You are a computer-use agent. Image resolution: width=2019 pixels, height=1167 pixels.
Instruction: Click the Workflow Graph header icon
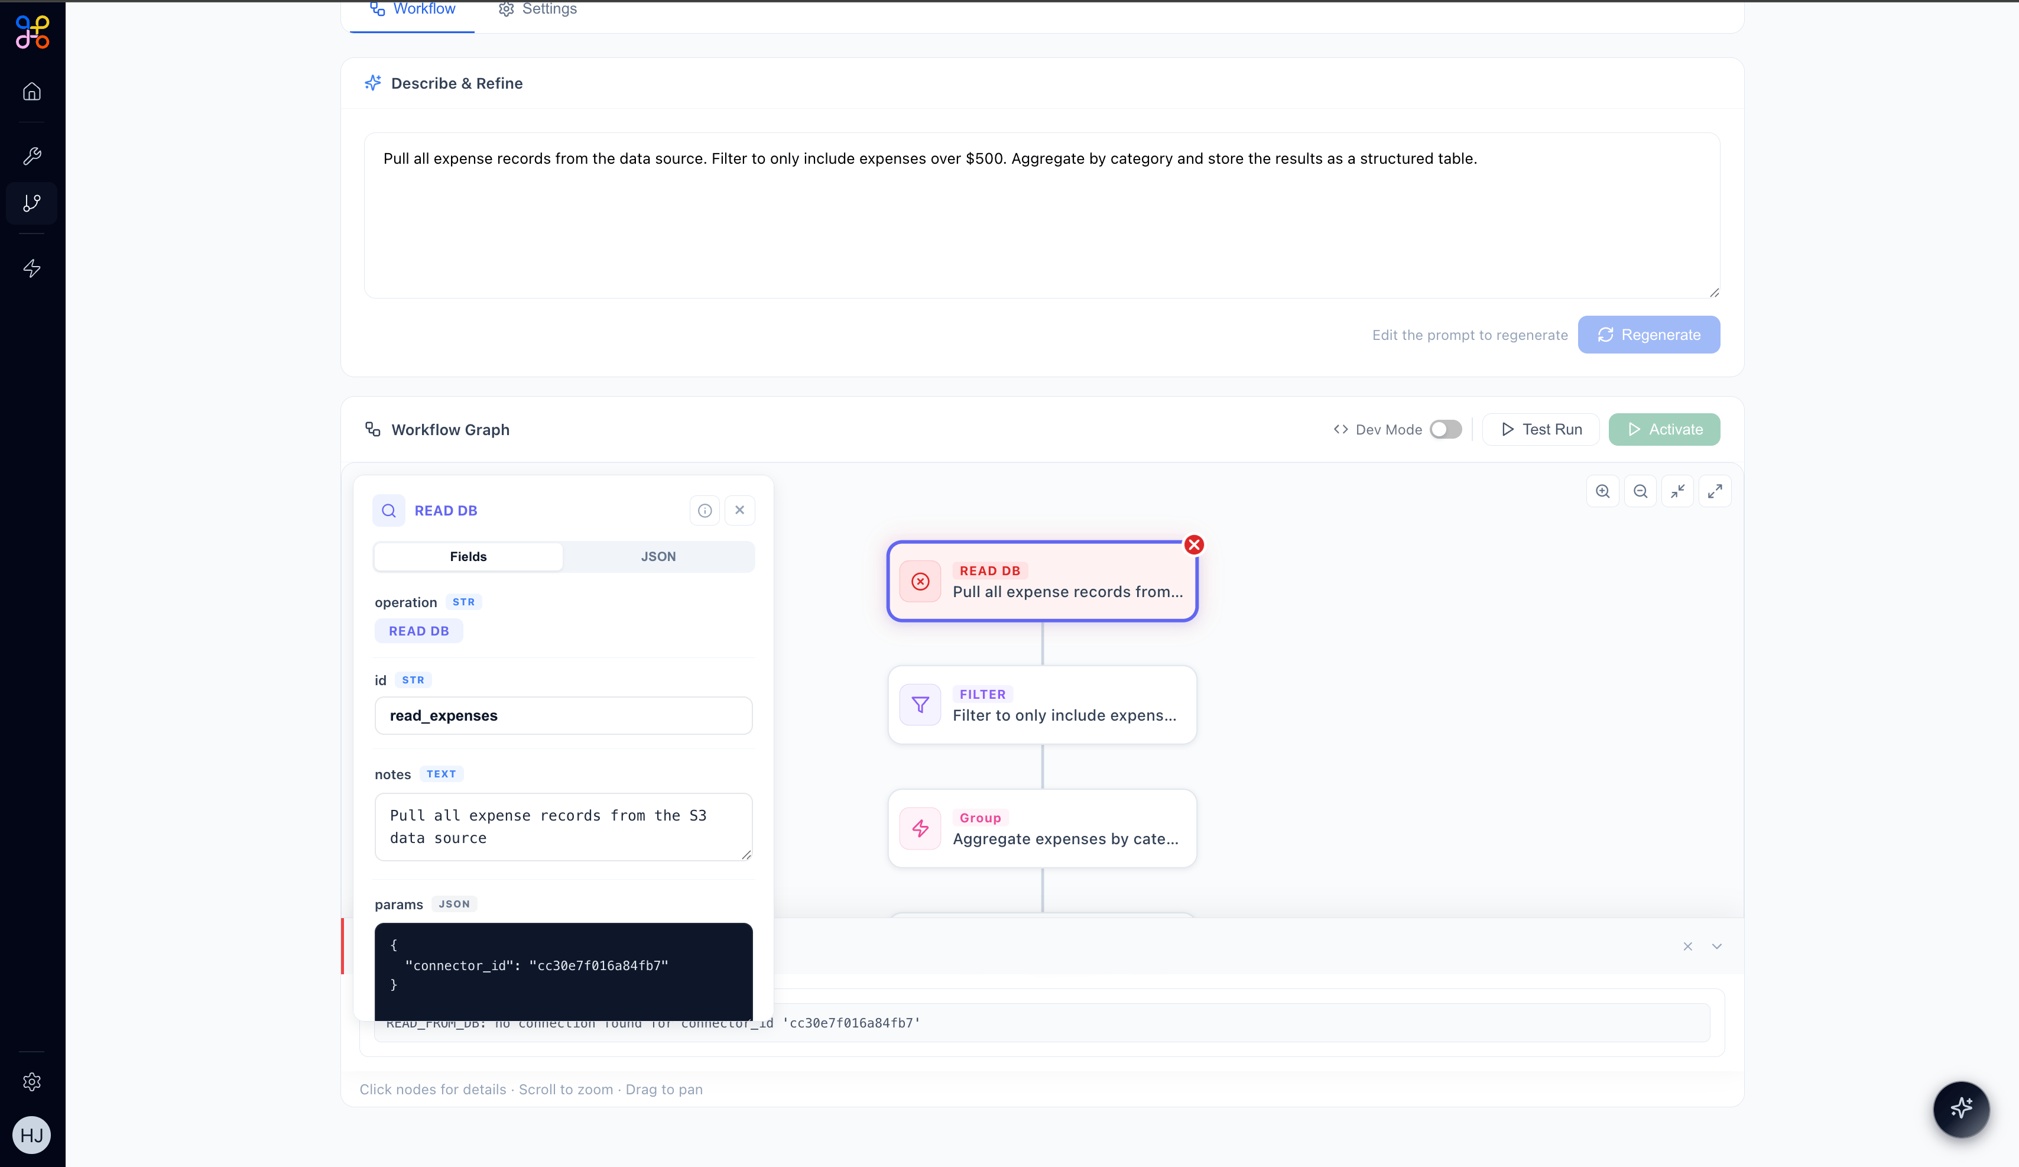372,430
